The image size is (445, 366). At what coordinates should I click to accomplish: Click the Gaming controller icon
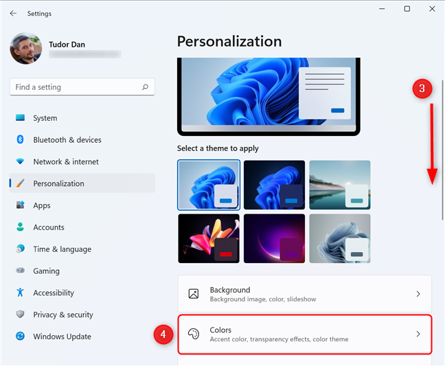20,271
